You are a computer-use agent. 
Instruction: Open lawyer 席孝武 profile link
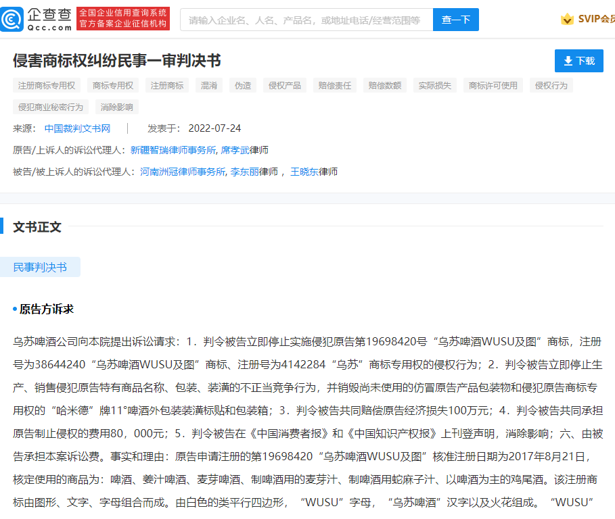(235, 150)
